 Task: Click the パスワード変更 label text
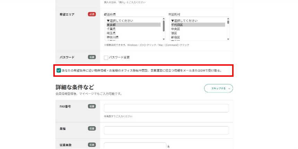tap(119, 57)
